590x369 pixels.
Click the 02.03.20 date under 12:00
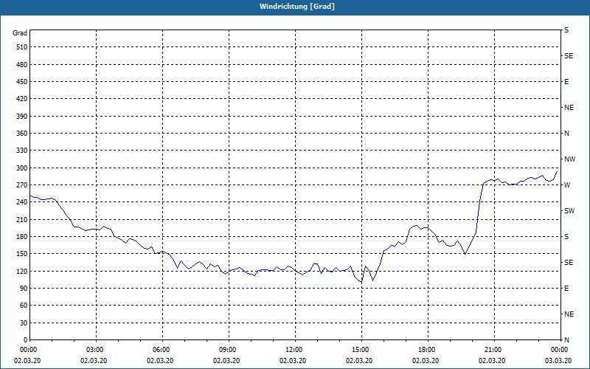pyautogui.click(x=293, y=361)
